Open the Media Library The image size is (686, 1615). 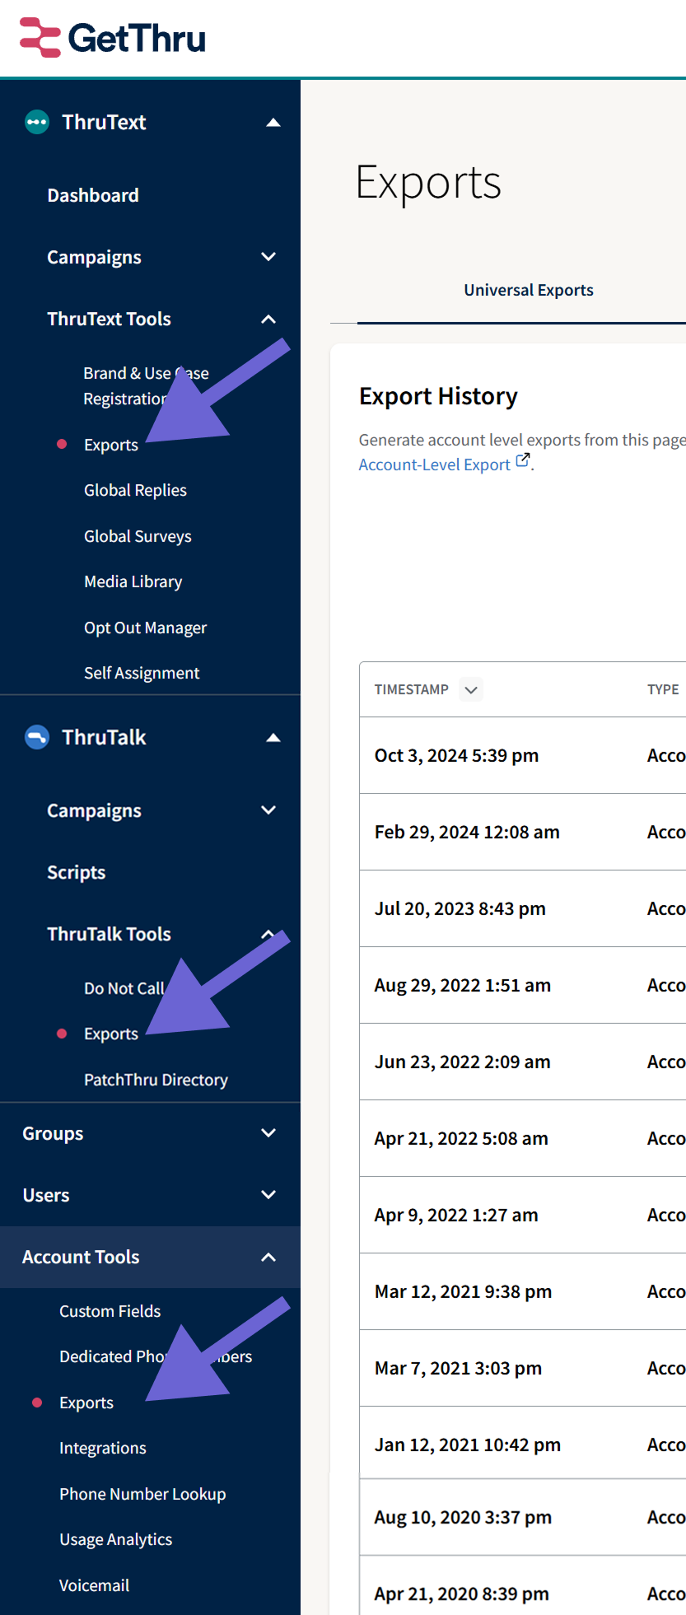133,581
